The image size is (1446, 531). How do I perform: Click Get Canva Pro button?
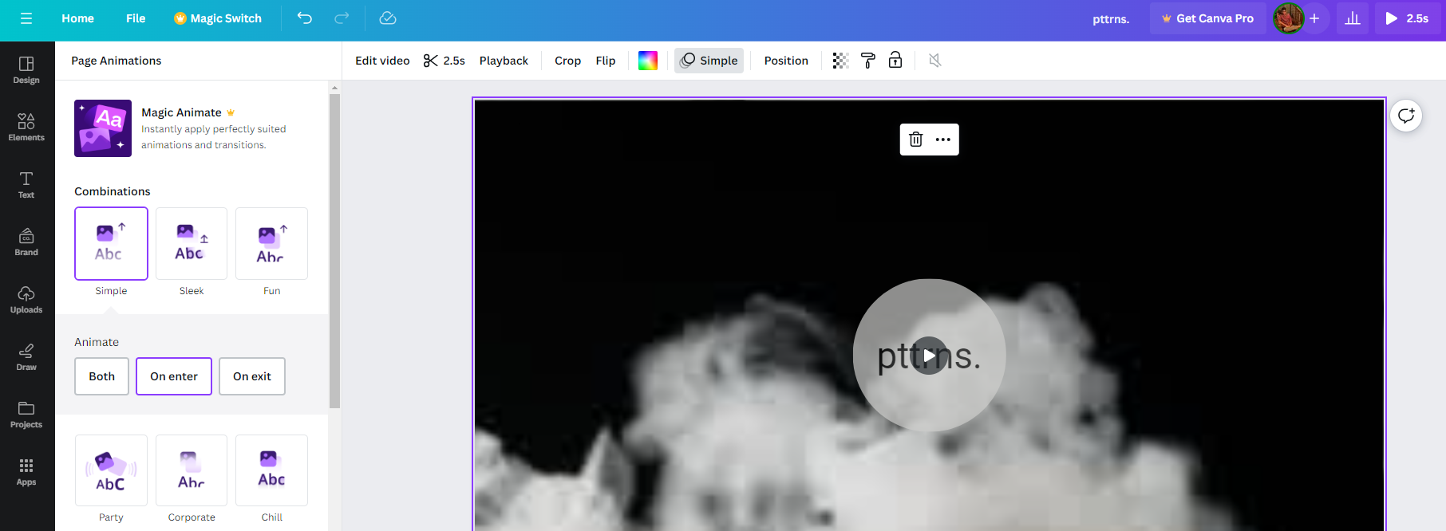[x=1207, y=18]
